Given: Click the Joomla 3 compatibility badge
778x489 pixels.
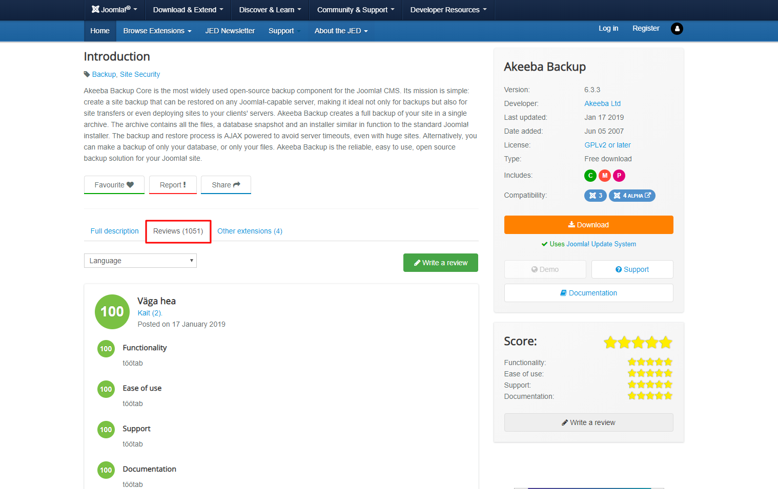Looking at the screenshot, I should click(x=595, y=196).
